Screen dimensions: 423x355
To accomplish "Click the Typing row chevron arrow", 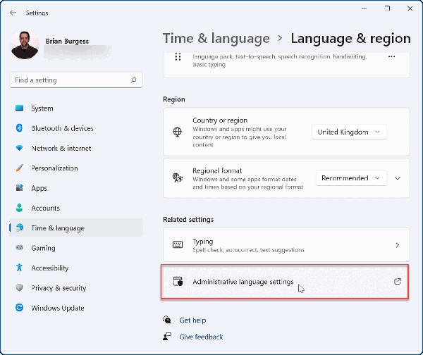I will coord(398,244).
